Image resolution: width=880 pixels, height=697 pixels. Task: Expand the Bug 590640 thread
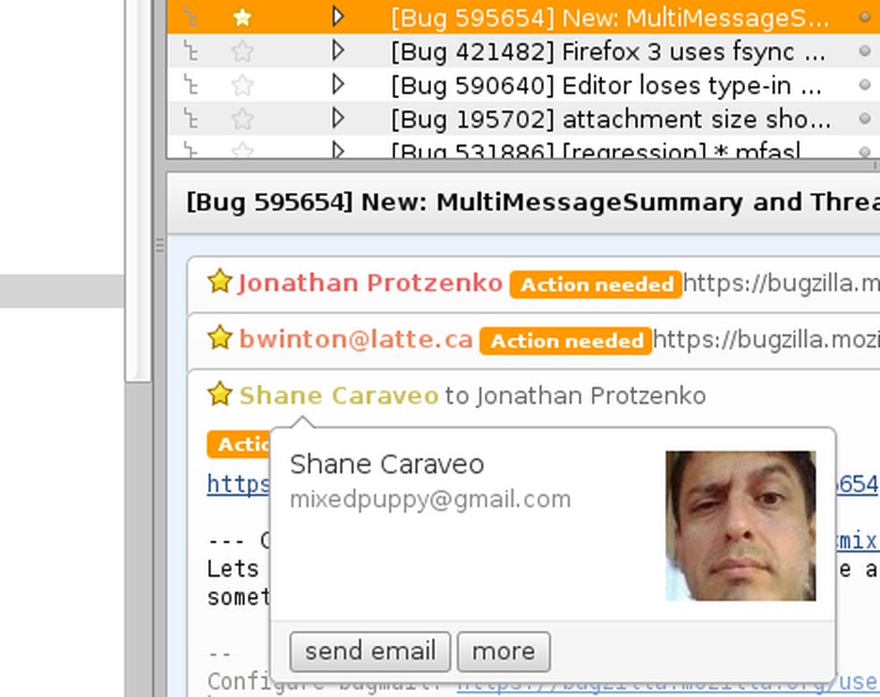click(337, 85)
